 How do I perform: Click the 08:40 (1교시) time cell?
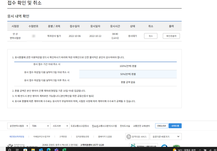[115, 36]
